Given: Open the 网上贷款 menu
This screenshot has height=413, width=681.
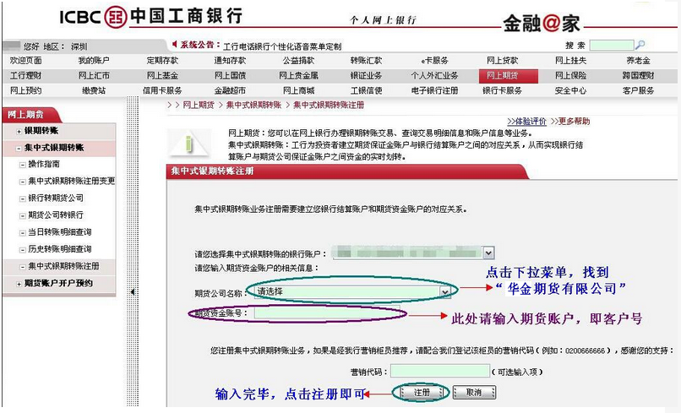Looking at the screenshot, I should (x=503, y=60).
